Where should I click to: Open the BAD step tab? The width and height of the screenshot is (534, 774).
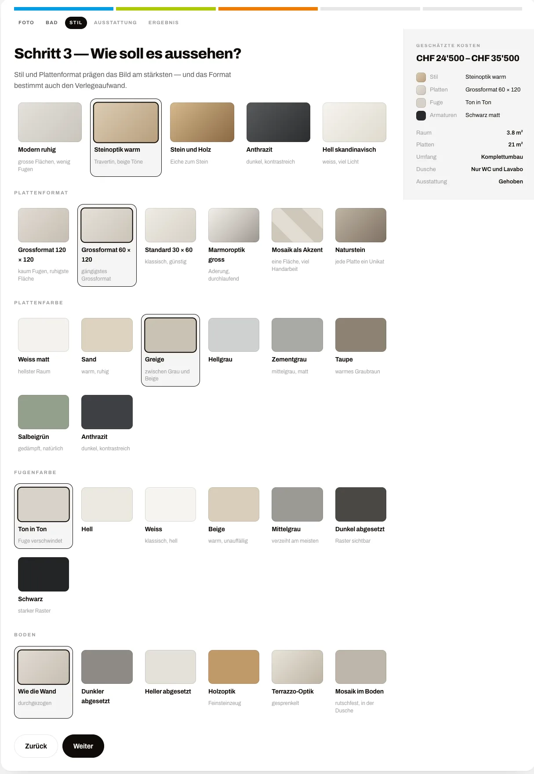(51, 22)
